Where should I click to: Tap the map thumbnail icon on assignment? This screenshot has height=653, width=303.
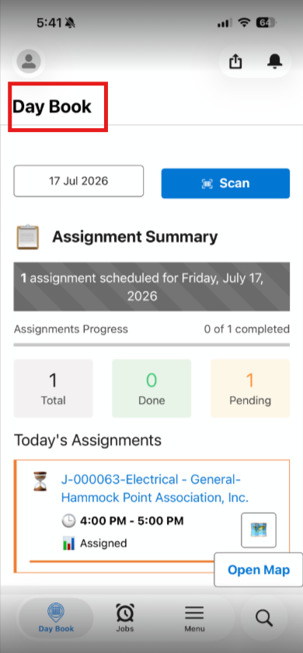click(x=259, y=530)
